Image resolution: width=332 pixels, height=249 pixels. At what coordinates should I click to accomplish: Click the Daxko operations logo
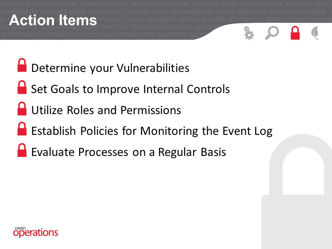click(35, 232)
